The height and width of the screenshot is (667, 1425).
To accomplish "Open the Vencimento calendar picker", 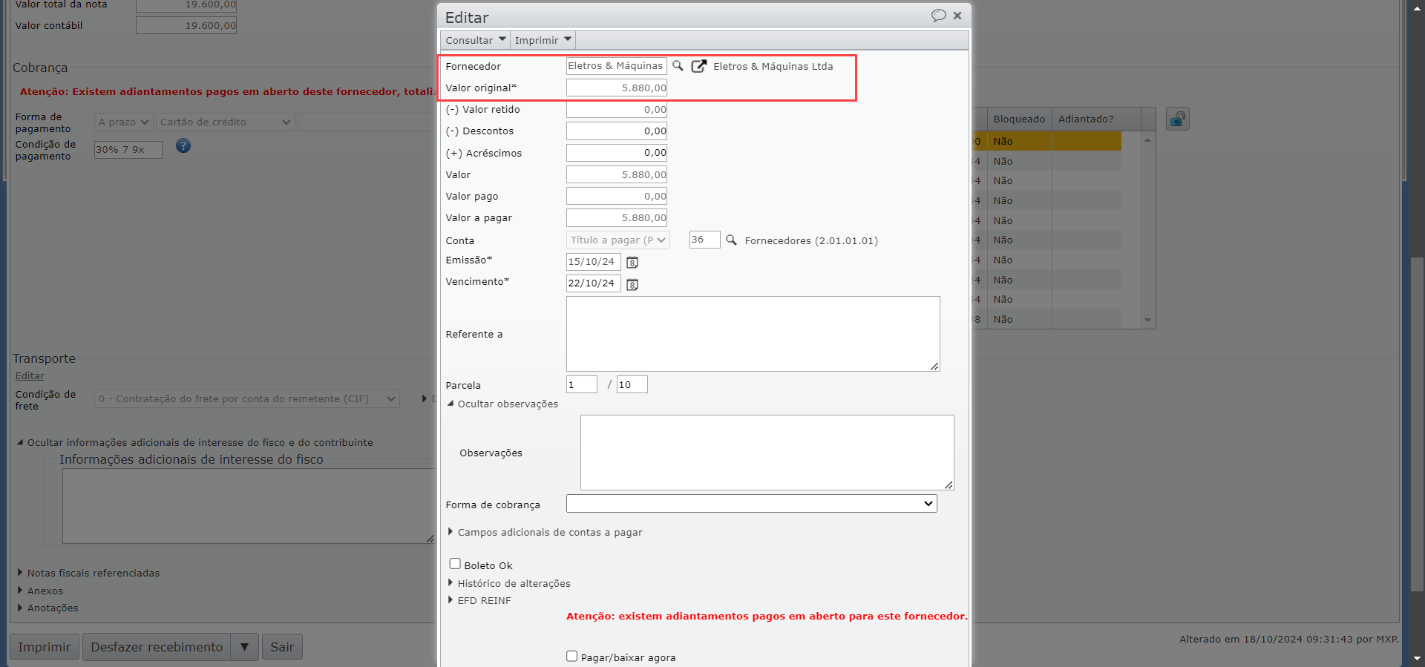I will pos(632,284).
